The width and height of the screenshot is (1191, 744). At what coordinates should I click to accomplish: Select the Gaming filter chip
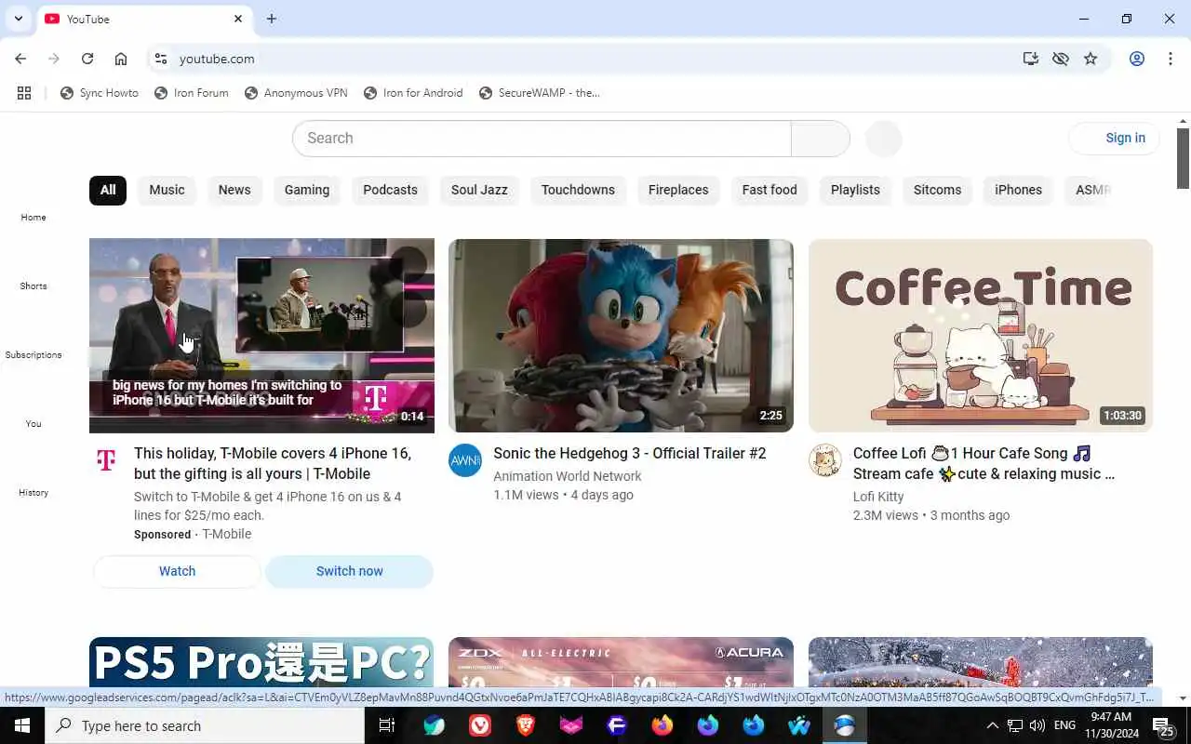tap(307, 190)
